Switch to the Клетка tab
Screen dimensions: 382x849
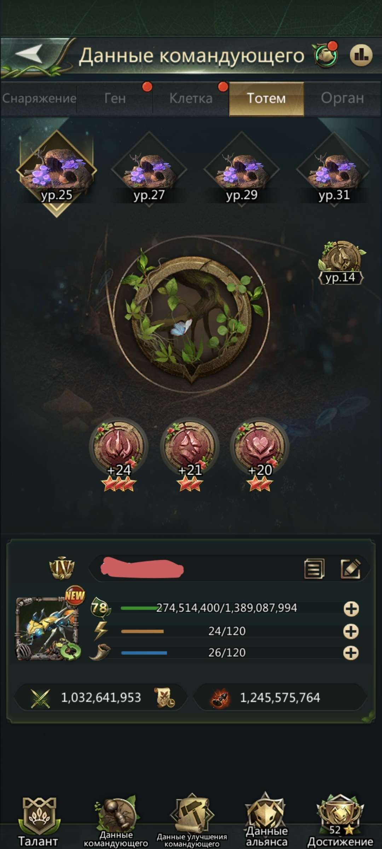tap(191, 98)
